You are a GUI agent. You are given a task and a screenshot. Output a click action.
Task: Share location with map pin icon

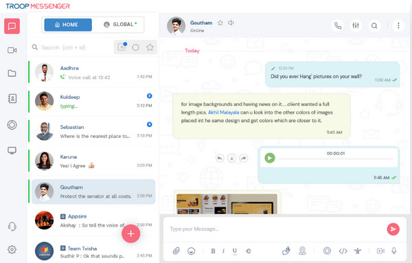coord(302,251)
